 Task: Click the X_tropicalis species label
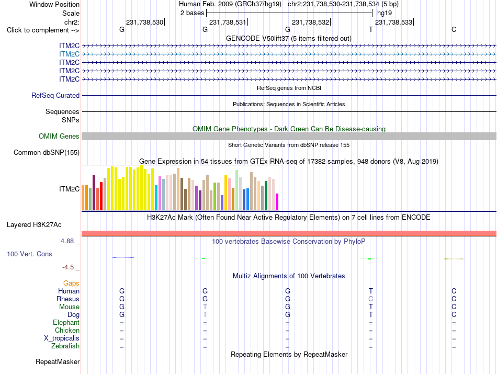coord(62,338)
